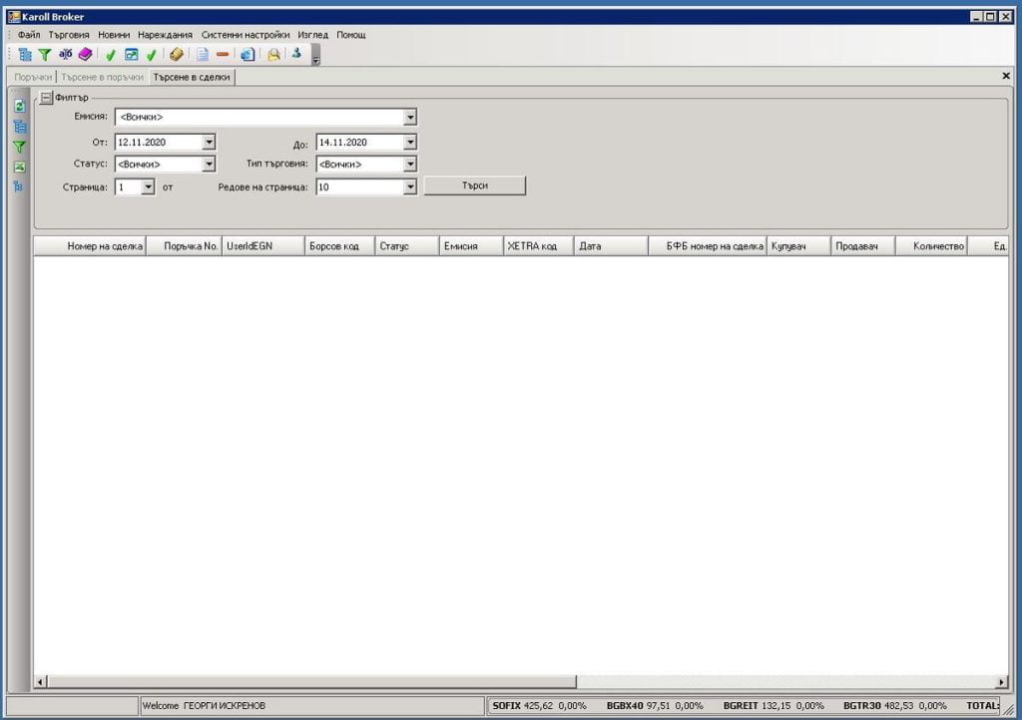The width and height of the screenshot is (1022, 720).
Task: Click the Търси search button
Action: (474, 185)
